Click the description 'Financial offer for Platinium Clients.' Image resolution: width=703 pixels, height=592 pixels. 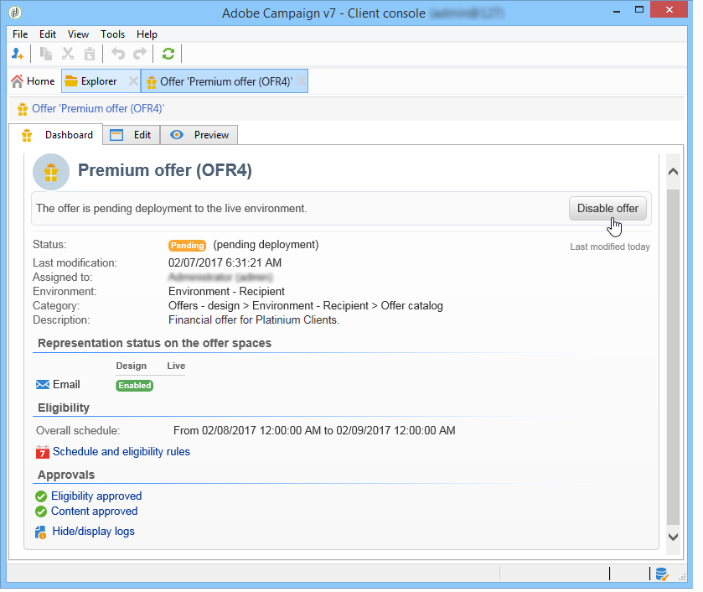pyautogui.click(x=254, y=320)
